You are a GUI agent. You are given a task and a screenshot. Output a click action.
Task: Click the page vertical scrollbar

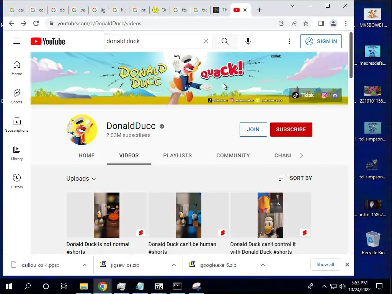point(351,55)
